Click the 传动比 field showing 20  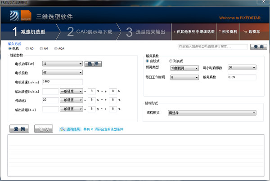[x=50, y=100]
